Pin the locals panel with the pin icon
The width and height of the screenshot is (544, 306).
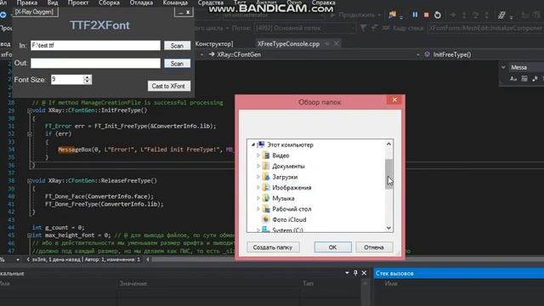coord(355,273)
